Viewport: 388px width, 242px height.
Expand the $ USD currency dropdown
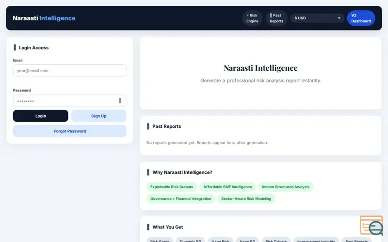tap(317, 18)
